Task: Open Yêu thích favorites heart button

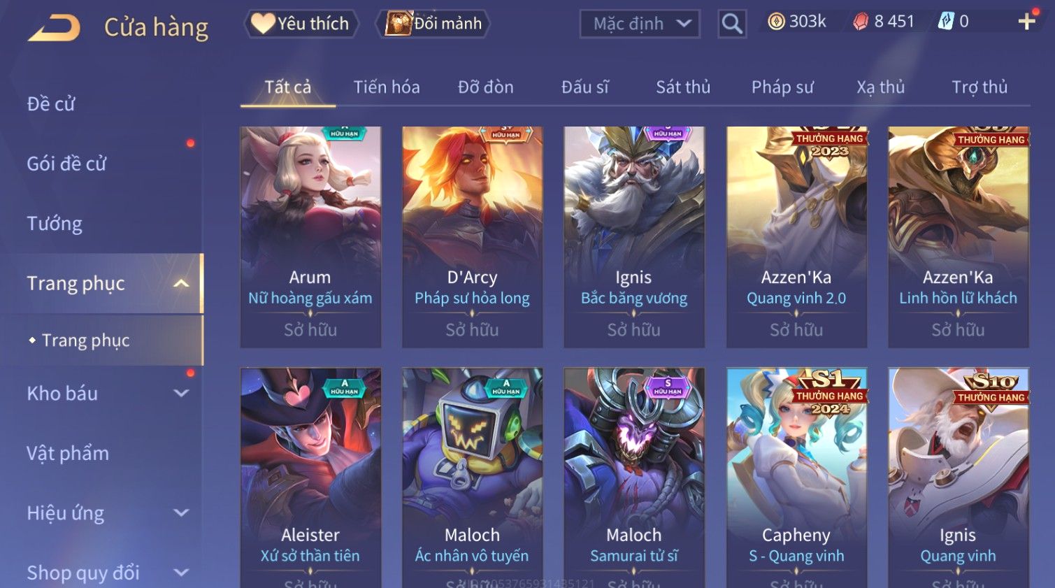Action: click(301, 24)
